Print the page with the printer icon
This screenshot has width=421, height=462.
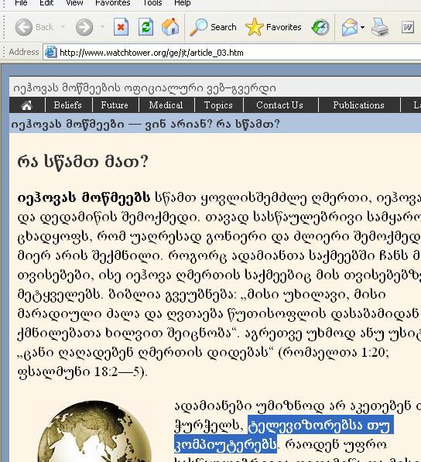point(380,27)
